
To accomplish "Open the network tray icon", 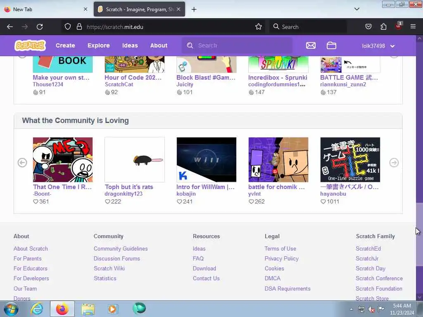I will (361, 310).
